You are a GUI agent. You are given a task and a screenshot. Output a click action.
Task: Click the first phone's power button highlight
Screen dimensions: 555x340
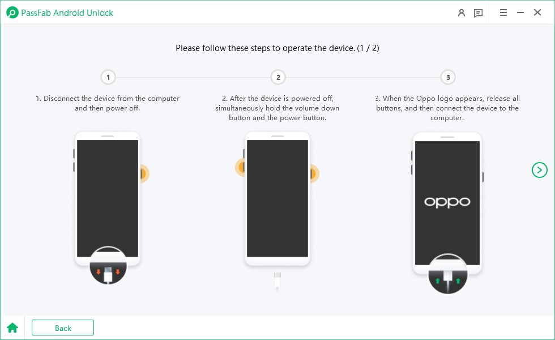tap(144, 173)
